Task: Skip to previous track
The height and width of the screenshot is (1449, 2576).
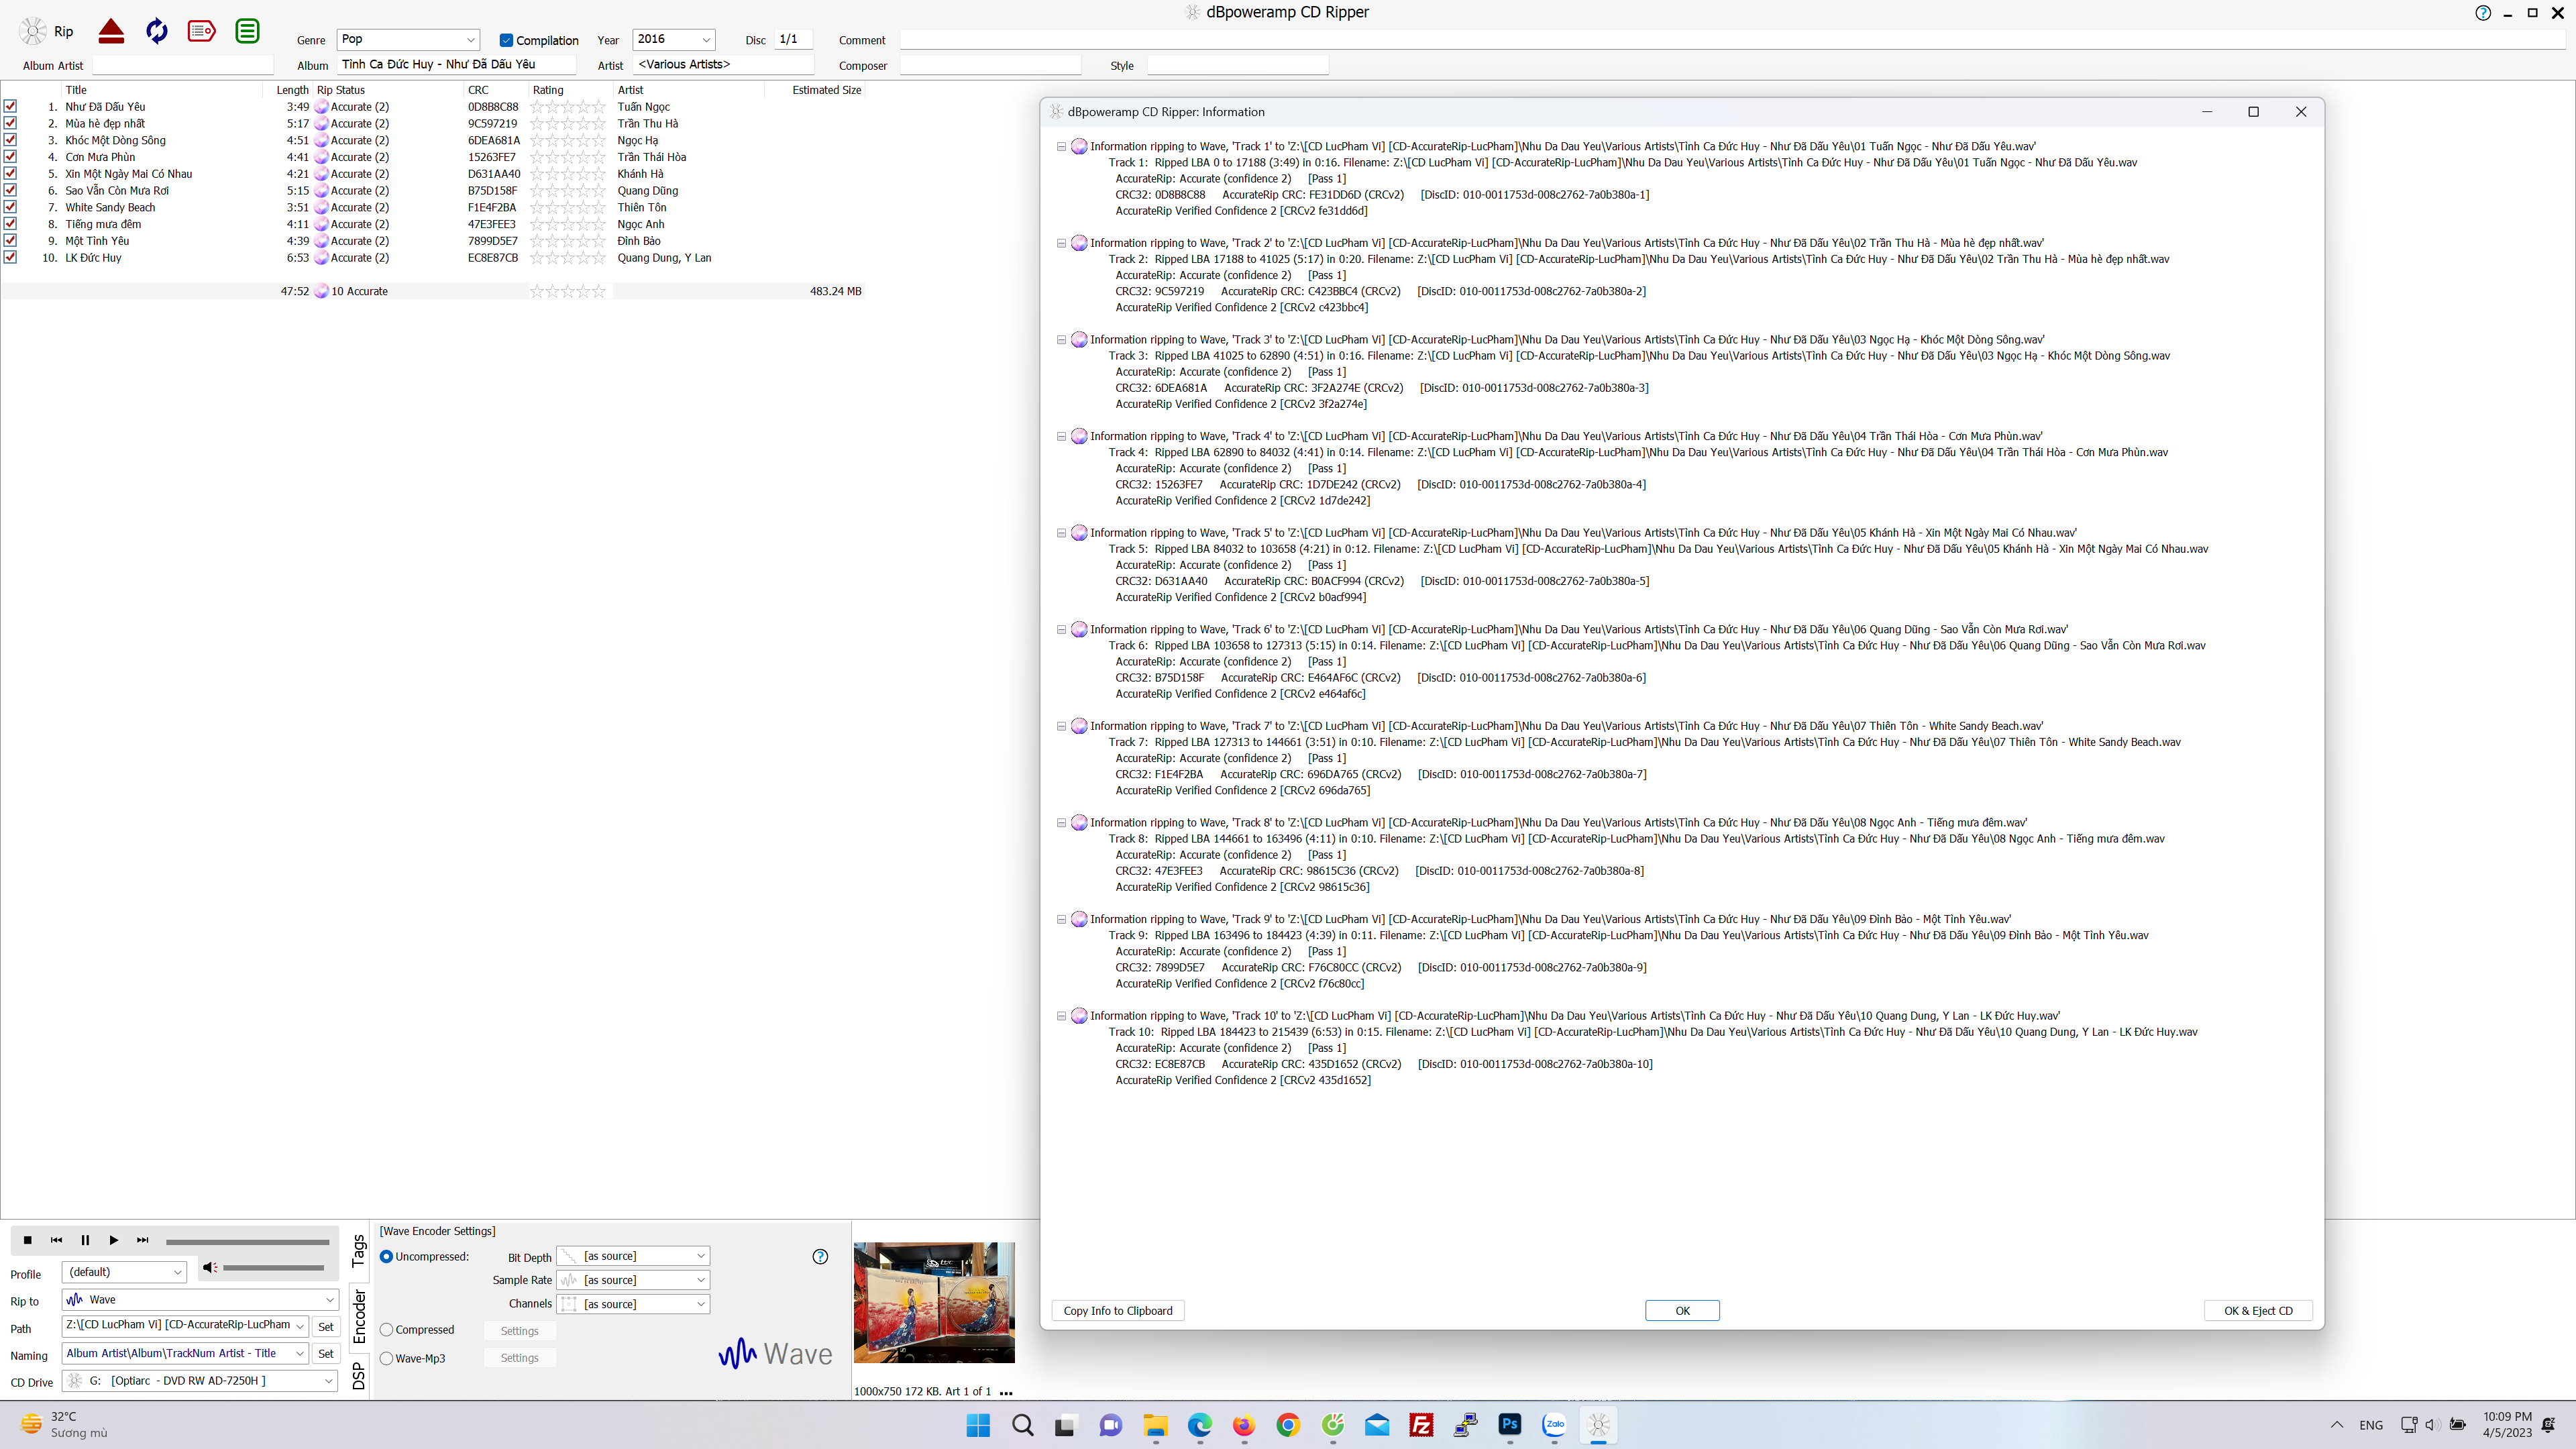Action: coord(57,1240)
